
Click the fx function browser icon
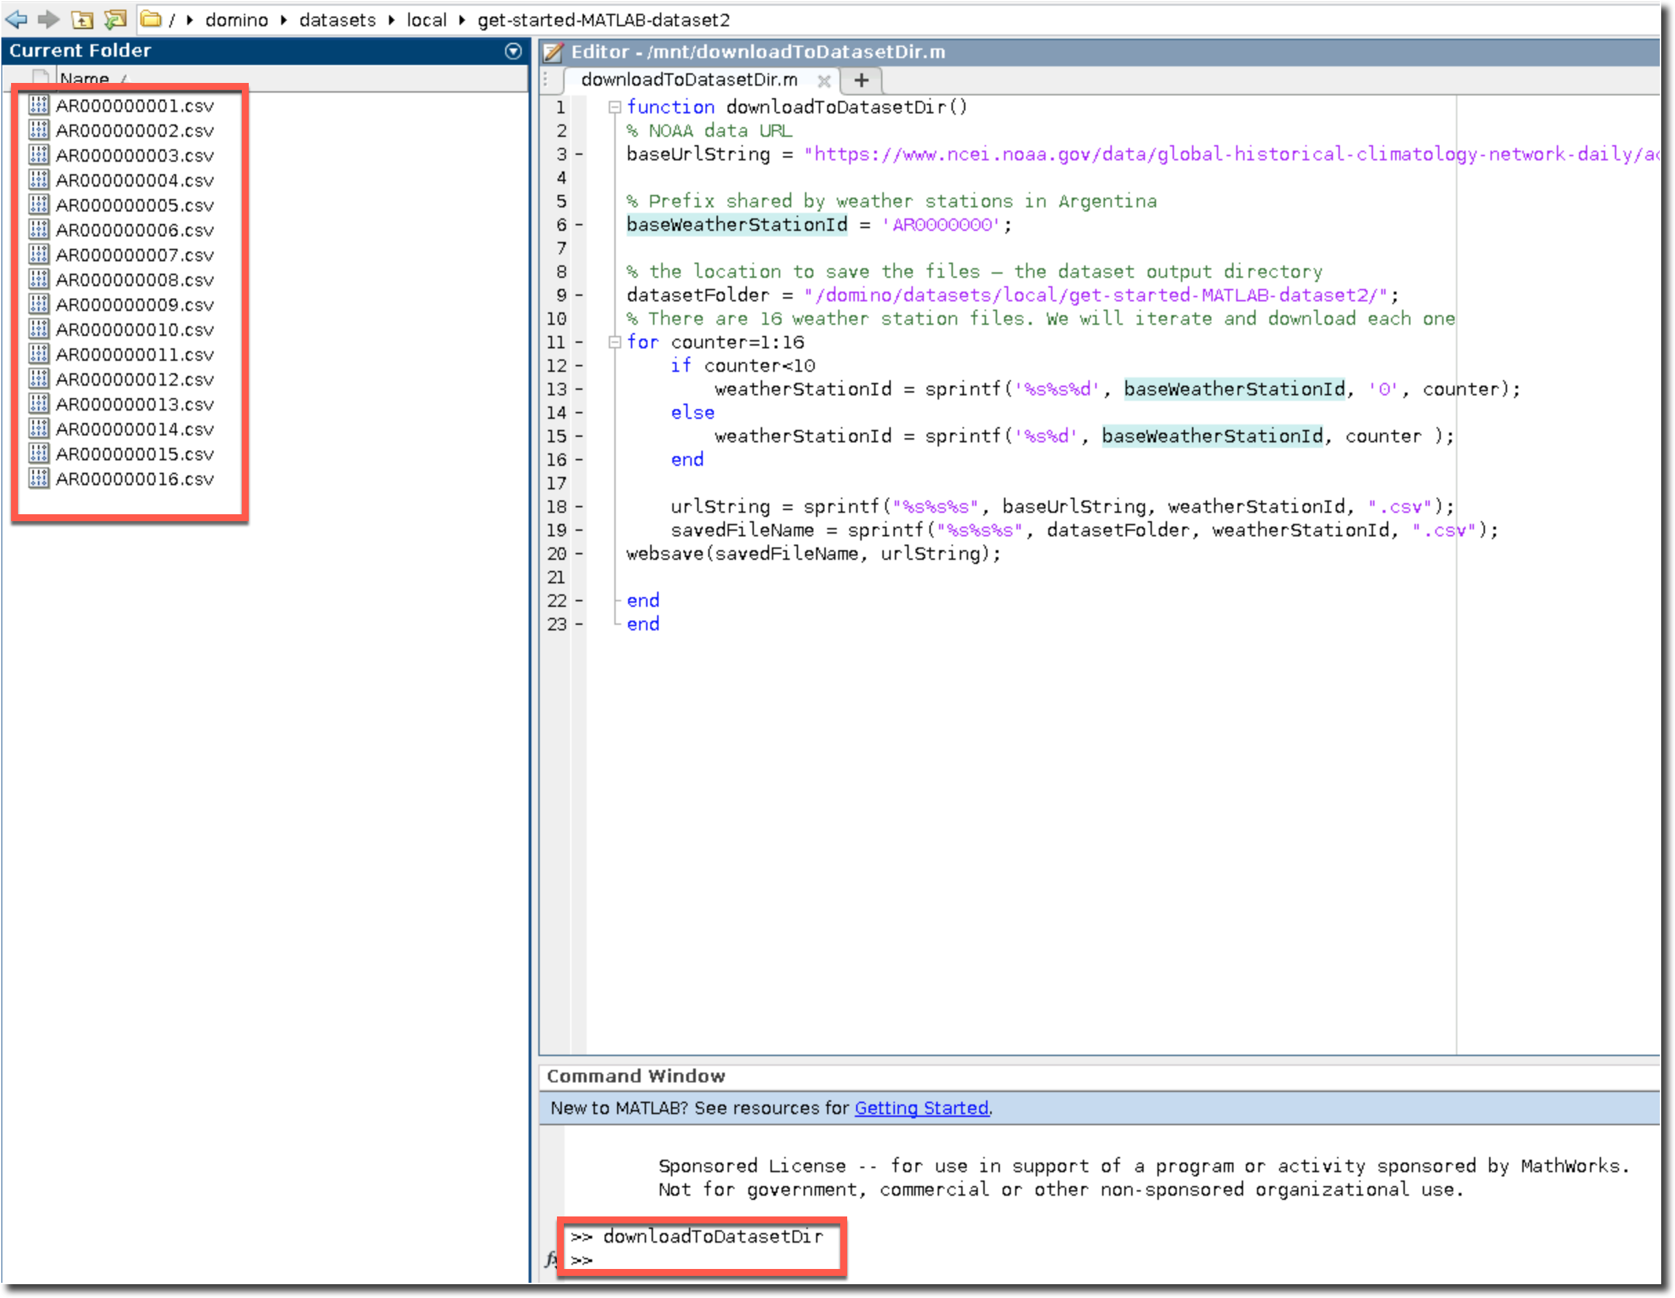[551, 1259]
